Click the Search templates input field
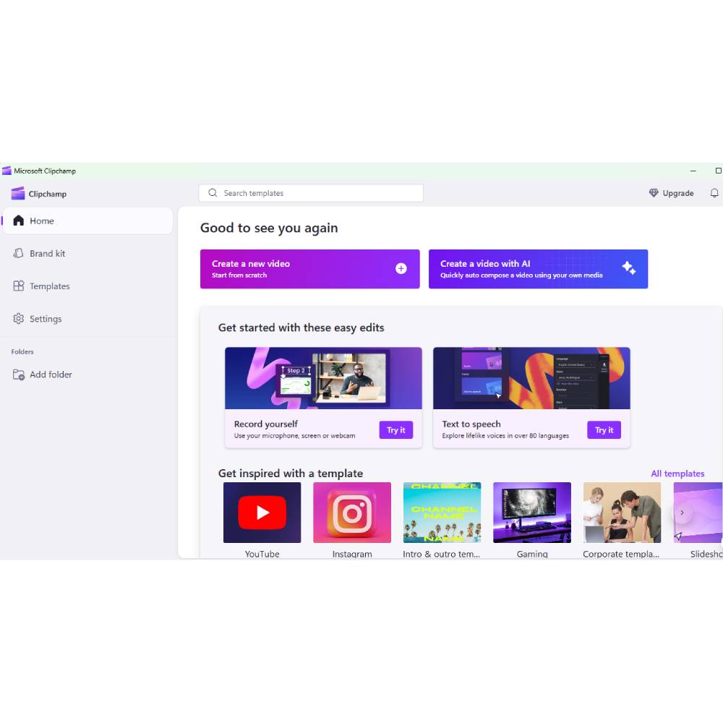Viewport: 723px width, 723px height. [311, 193]
